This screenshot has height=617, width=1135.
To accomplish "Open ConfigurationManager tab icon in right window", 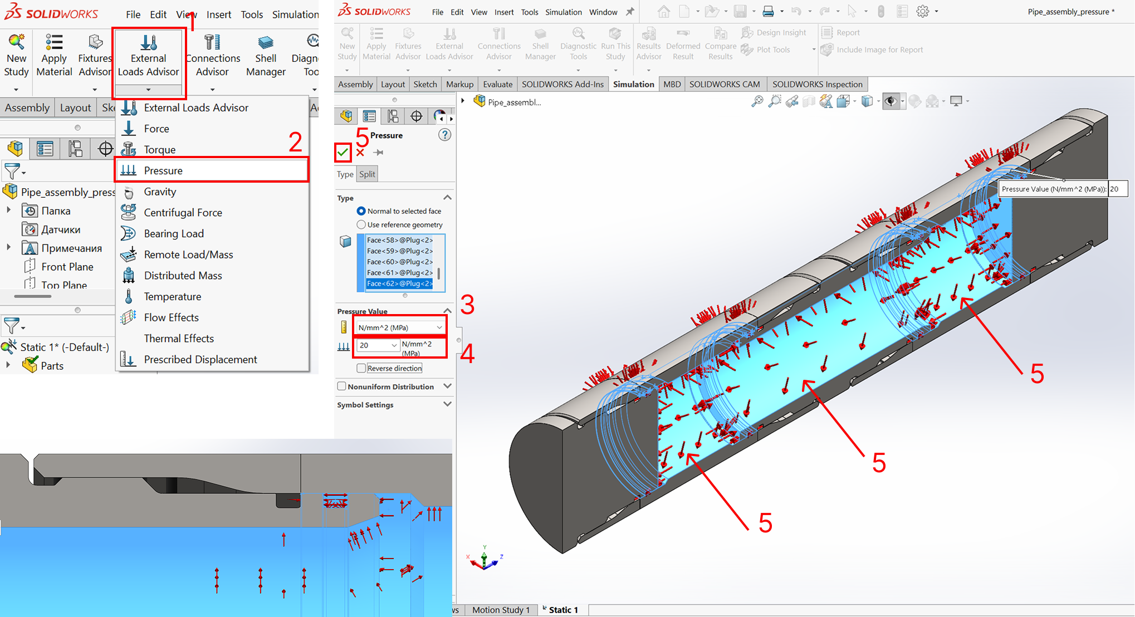I will (393, 116).
